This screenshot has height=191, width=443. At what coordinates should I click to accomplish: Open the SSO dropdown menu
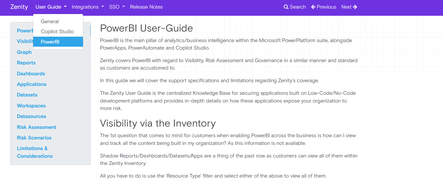tap(117, 7)
